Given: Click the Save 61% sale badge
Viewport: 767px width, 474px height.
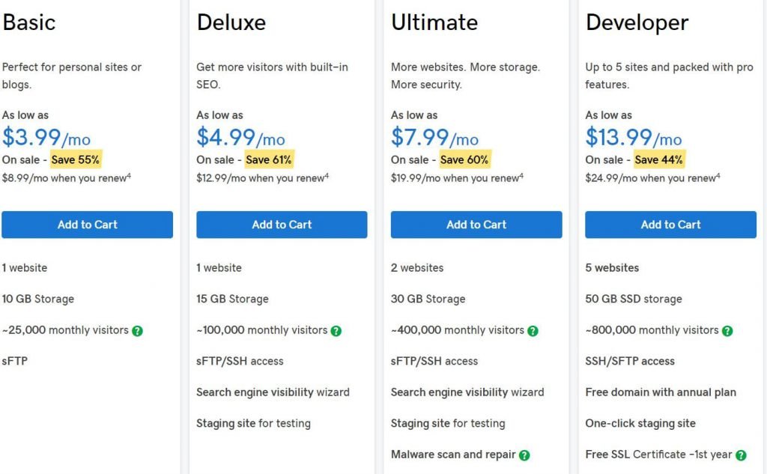Looking at the screenshot, I should [269, 159].
